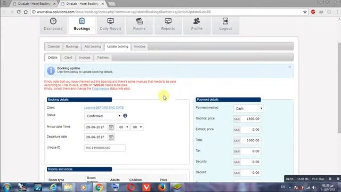The height and width of the screenshot is (192, 341).
Task: Open the departure date calendar picker
Action: click(111, 137)
